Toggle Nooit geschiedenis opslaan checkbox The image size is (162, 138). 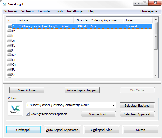(x=28, y=114)
